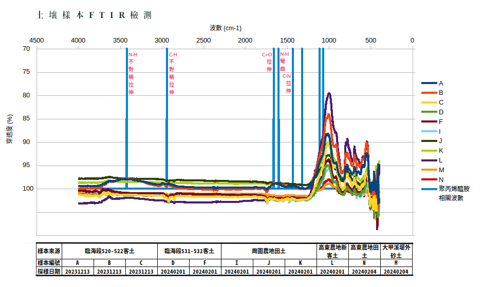The width and height of the screenshot is (483, 287).
Task: Click sample number cell L in table
Action: tap(332, 263)
